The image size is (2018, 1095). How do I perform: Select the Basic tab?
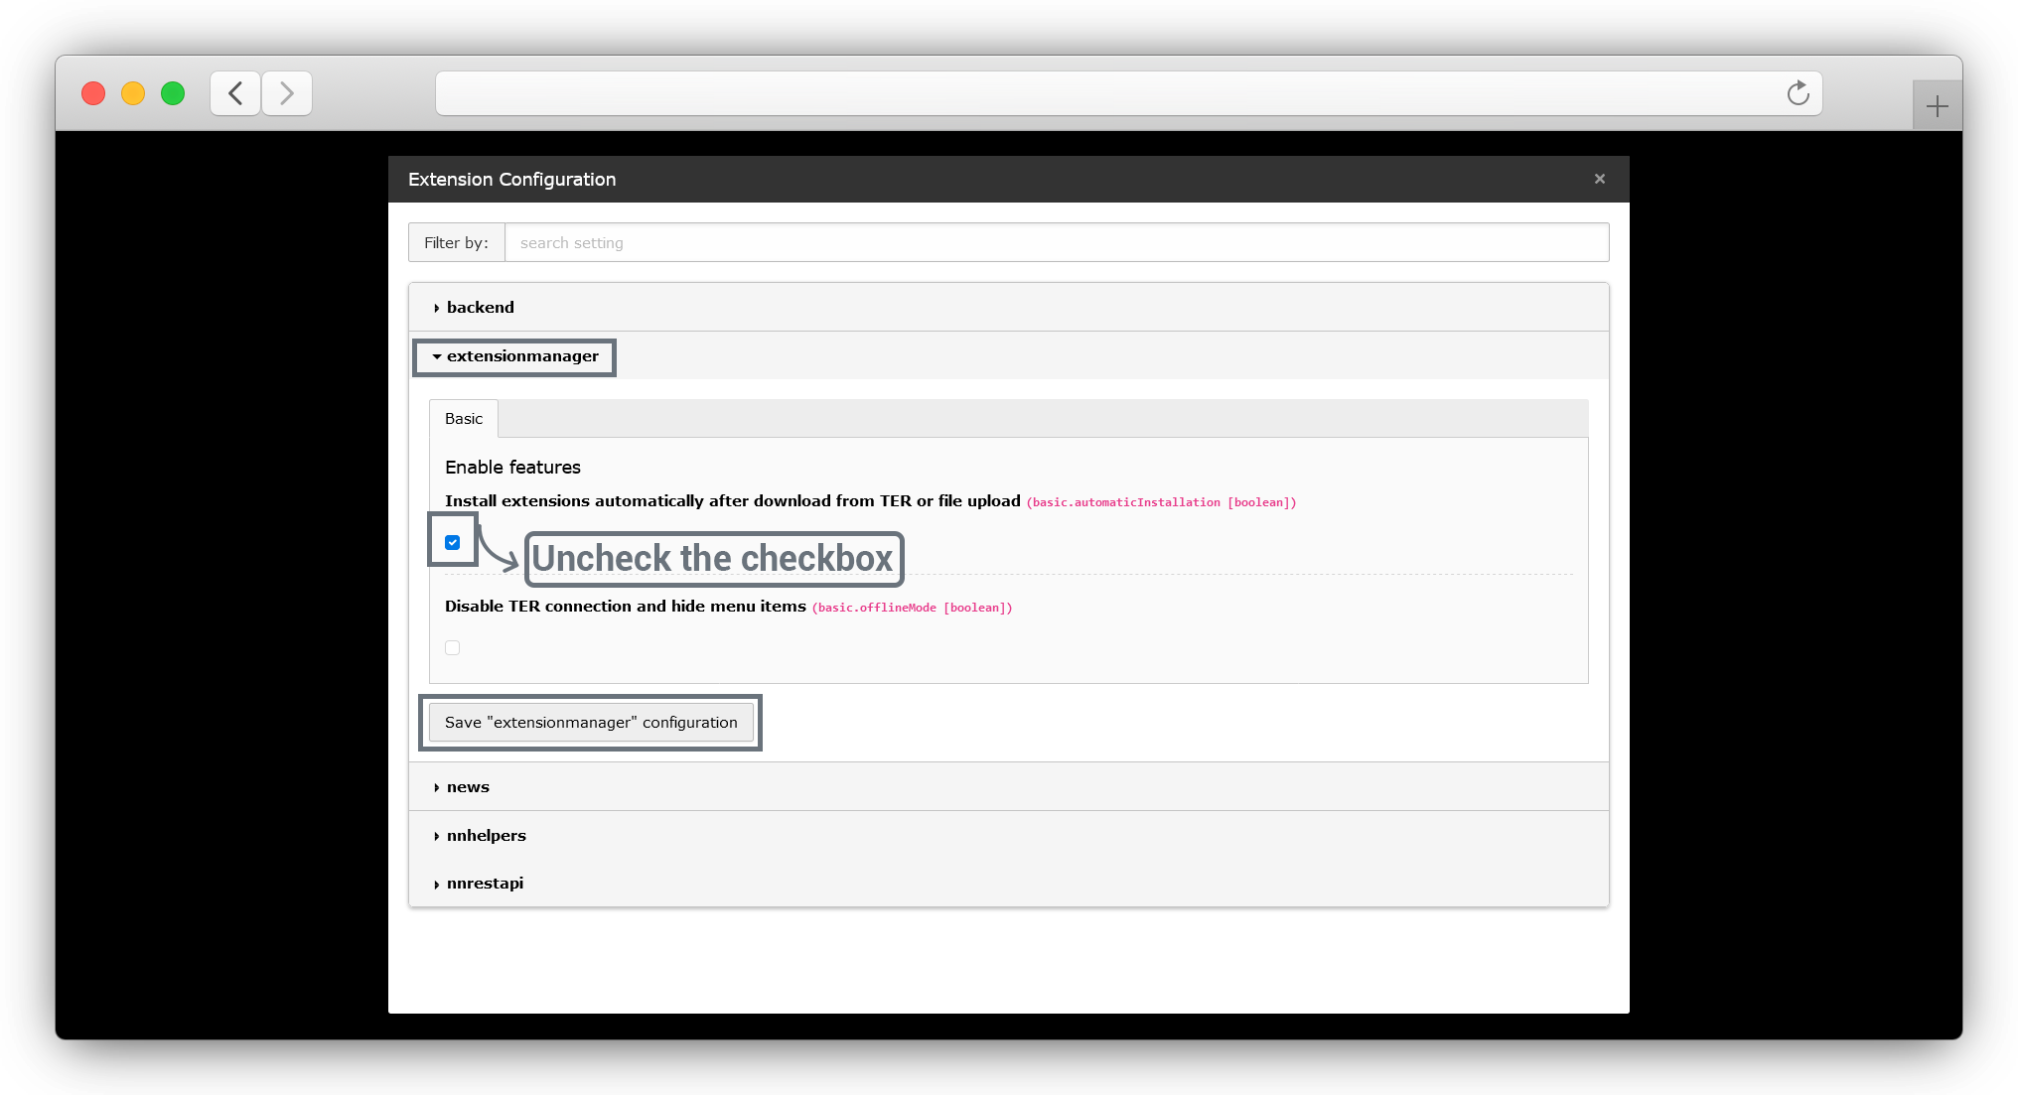pos(464,419)
